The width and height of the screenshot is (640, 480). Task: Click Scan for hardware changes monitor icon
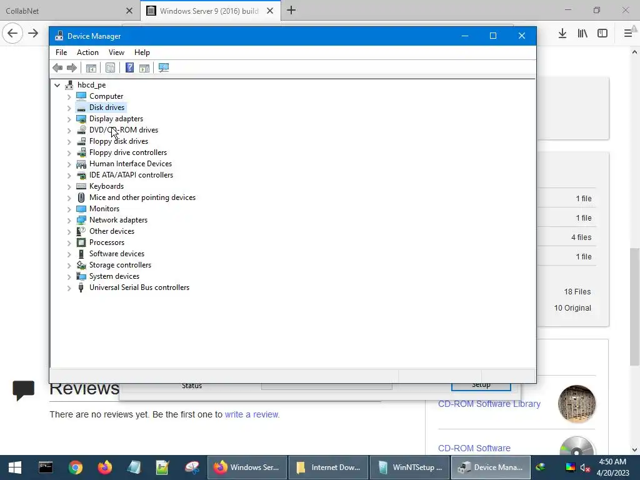point(164,67)
